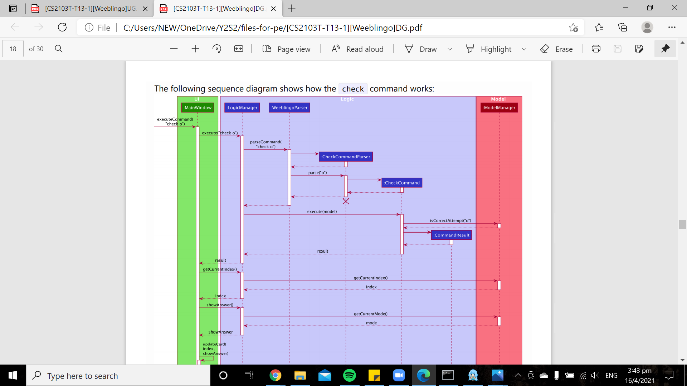
Task: Zoom out with the minus icon
Action: click(x=174, y=49)
